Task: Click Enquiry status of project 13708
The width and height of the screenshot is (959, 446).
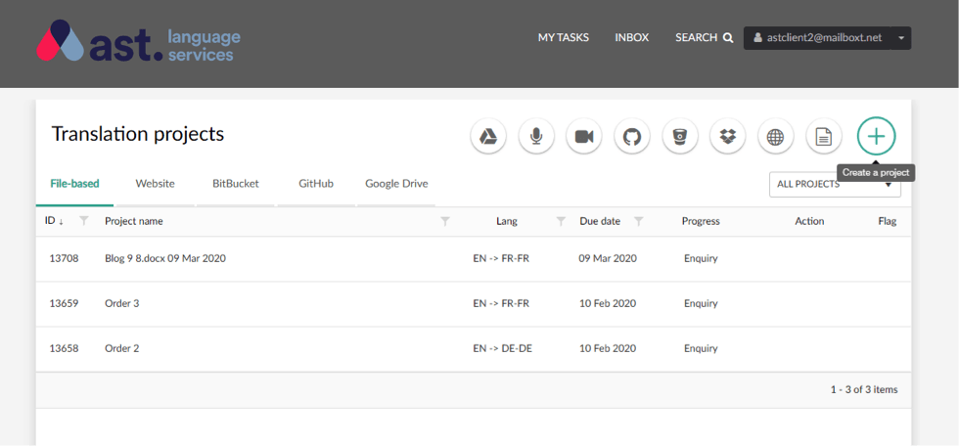Action: [x=701, y=258]
